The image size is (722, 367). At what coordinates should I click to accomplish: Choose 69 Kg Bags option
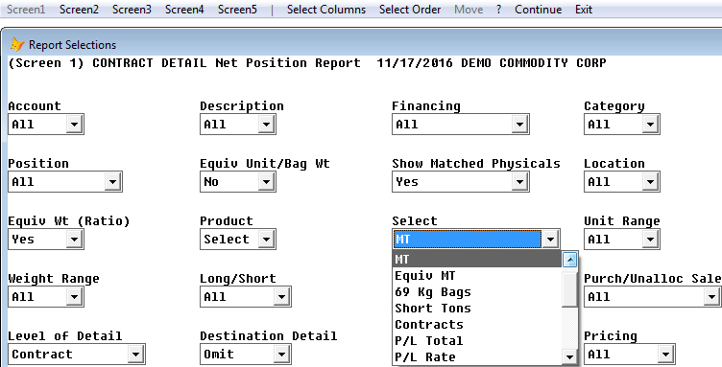[x=477, y=291]
